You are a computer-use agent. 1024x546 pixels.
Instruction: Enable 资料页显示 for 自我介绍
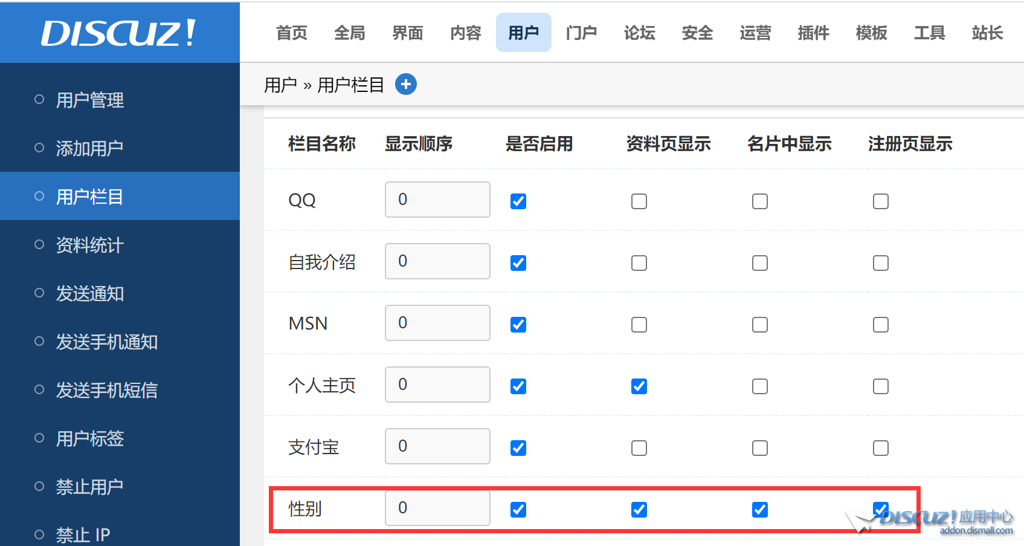pyautogui.click(x=639, y=263)
